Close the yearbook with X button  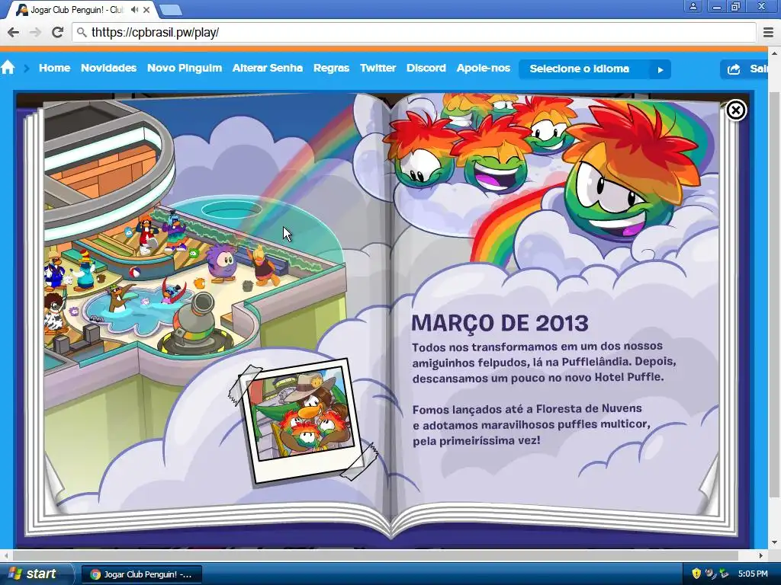pos(736,110)
